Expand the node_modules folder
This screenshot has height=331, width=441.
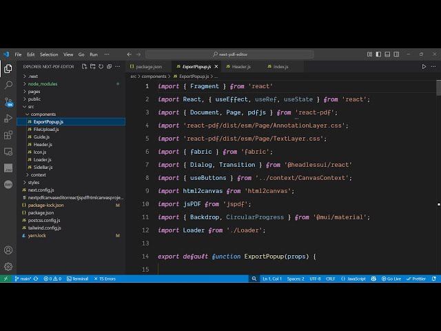(x=71, y=84)
